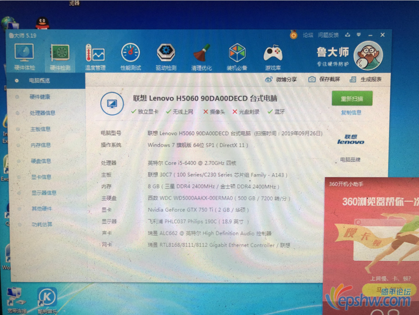
Task: Click 复制信息 copy info link
Action: point(351,113)
